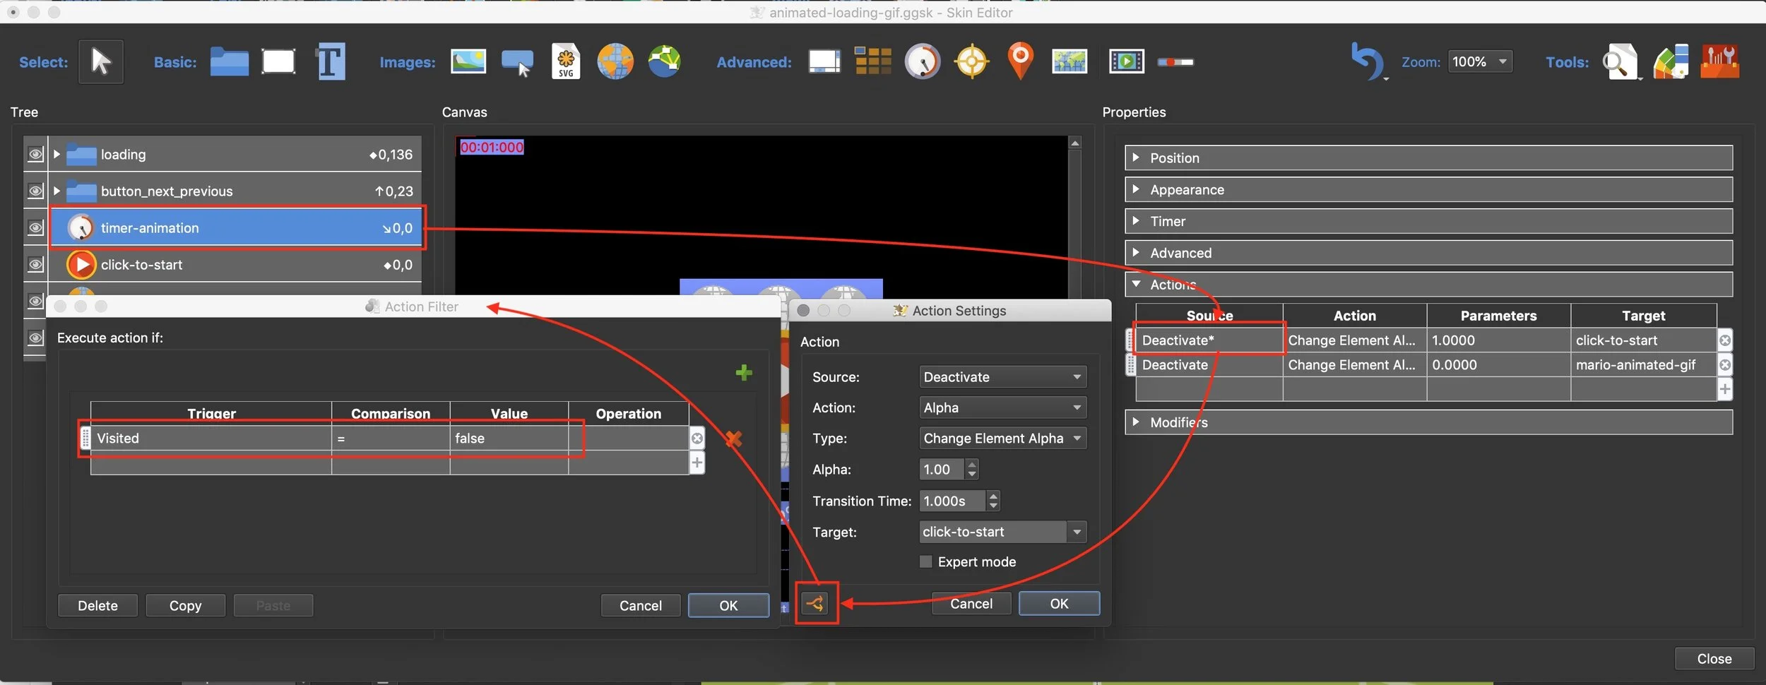This screenshot has height=685, width=1766.
Task: Delete the mario-animated-gif action row
Action: [1724, 365]
